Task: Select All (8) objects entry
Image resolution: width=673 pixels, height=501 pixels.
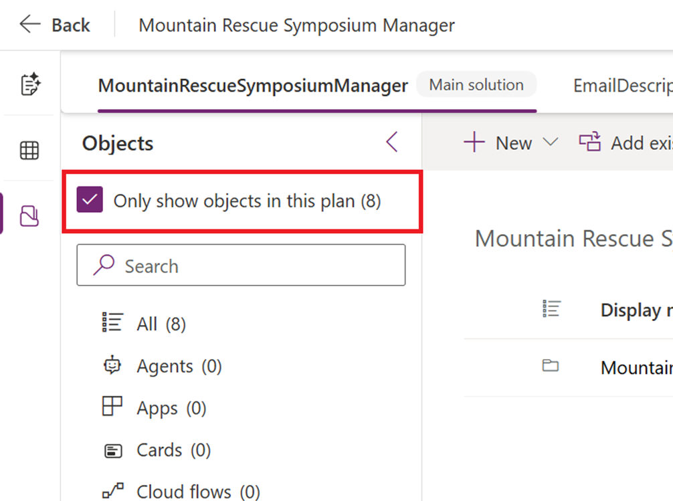Action: 161,324
